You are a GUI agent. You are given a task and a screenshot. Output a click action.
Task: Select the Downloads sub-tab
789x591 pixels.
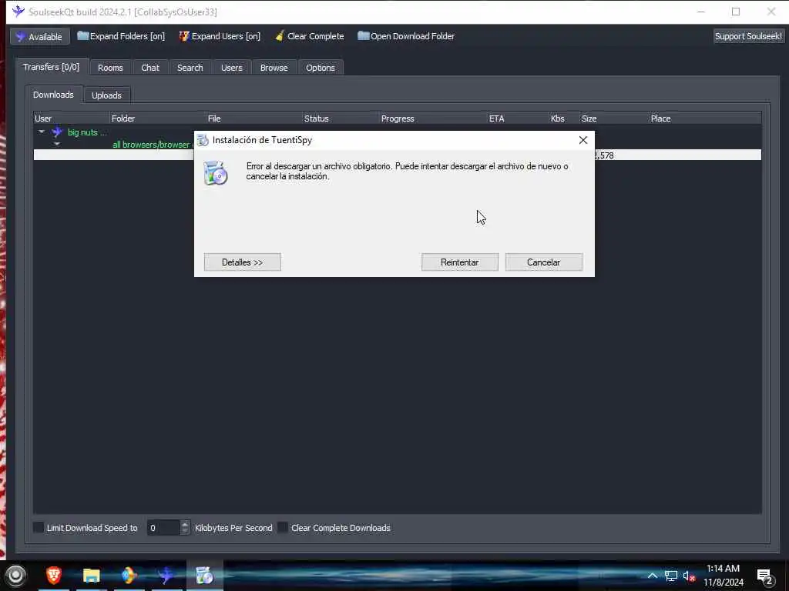(53, 95)
